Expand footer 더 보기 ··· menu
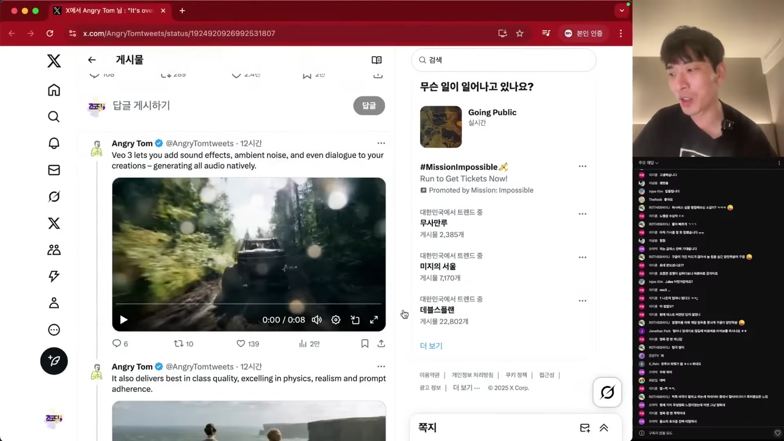This screenshot has height=441, width=784. tap(466, 388)
